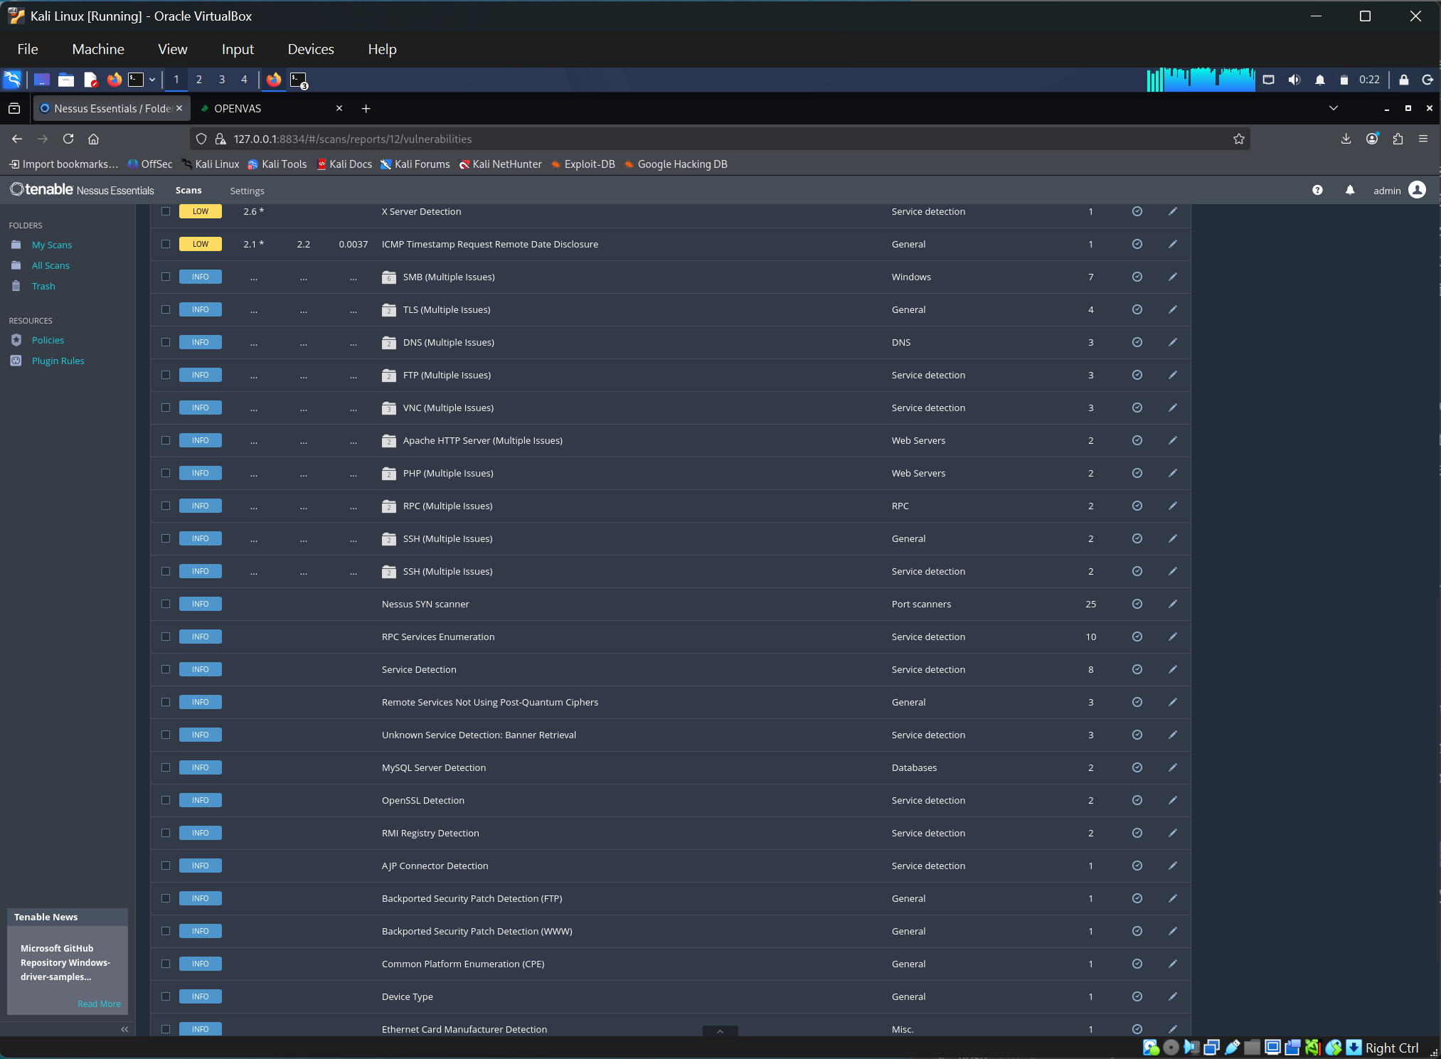This screenshot has width=1441, height=1059.
Task: Open Firefox extensions puzzle icon
Action: coord(1398,139)
